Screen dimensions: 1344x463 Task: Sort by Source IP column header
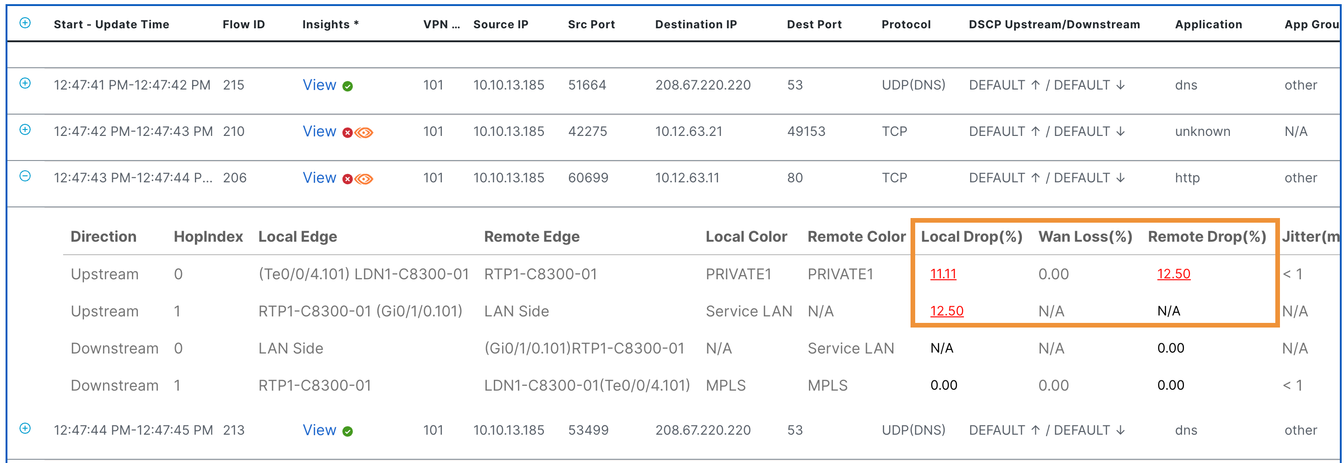point(501,25)
